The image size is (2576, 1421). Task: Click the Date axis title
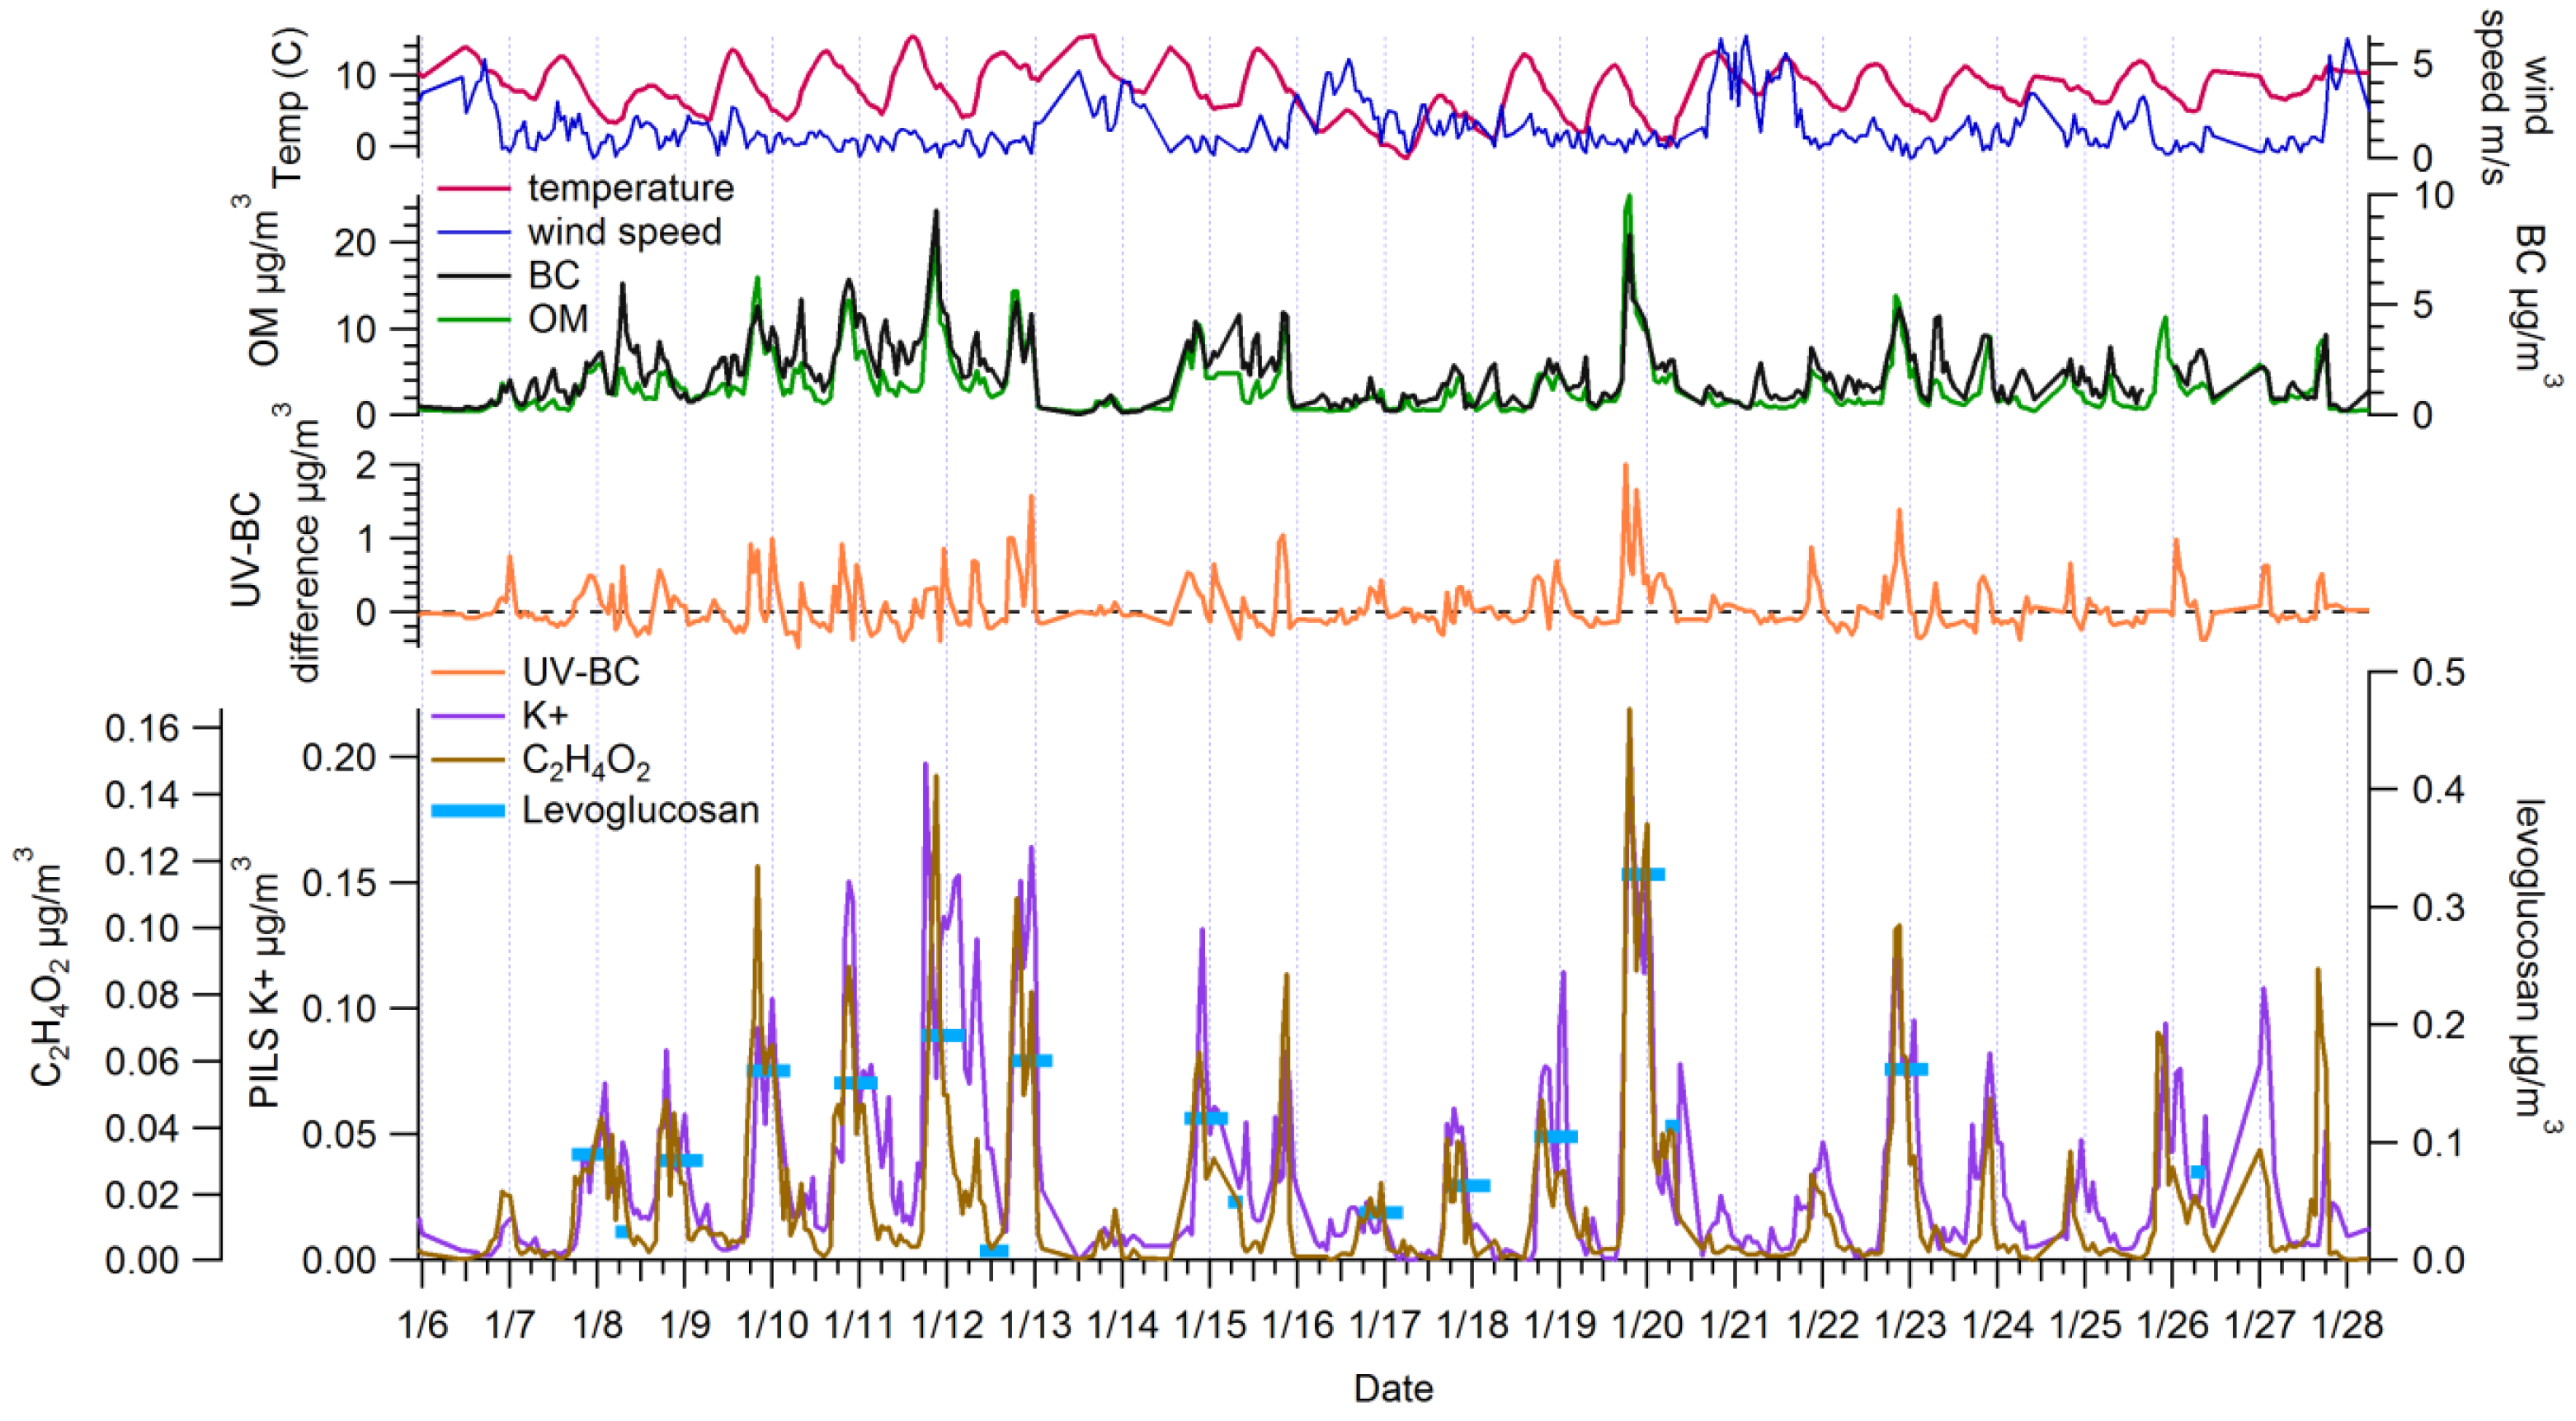click(1393, 1389)
